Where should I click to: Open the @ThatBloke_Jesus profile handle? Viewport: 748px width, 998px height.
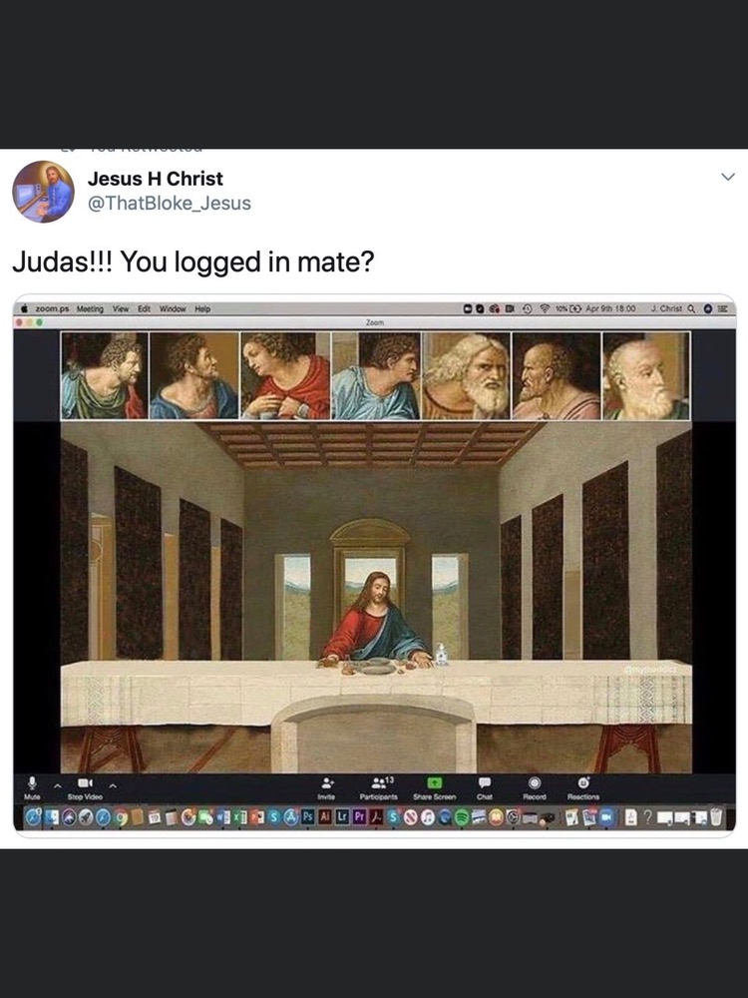pyautogui.click(x=170, y=203)
